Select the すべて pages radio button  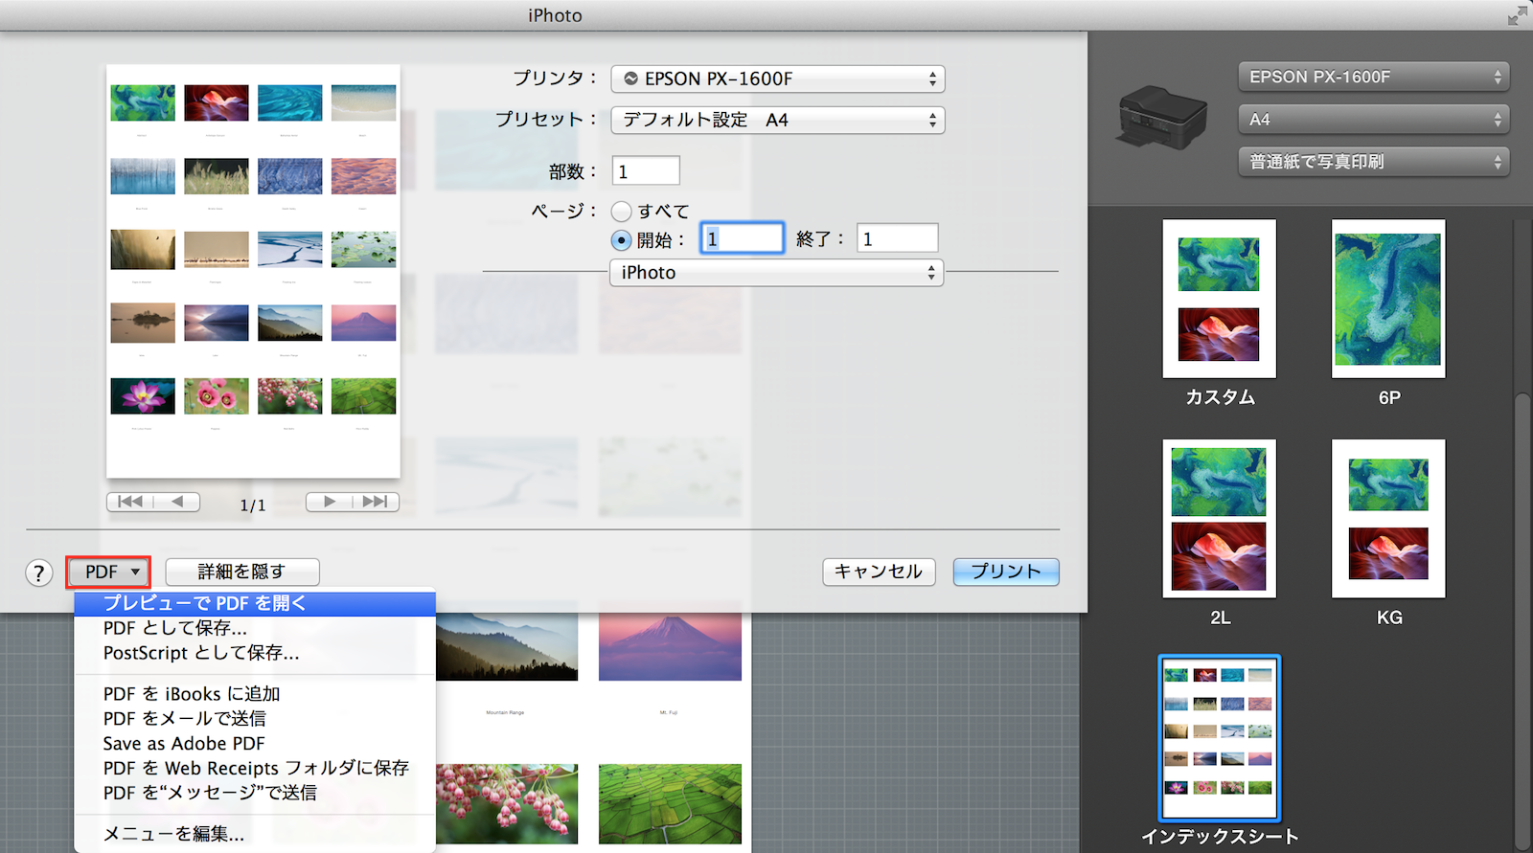[622, 212]
